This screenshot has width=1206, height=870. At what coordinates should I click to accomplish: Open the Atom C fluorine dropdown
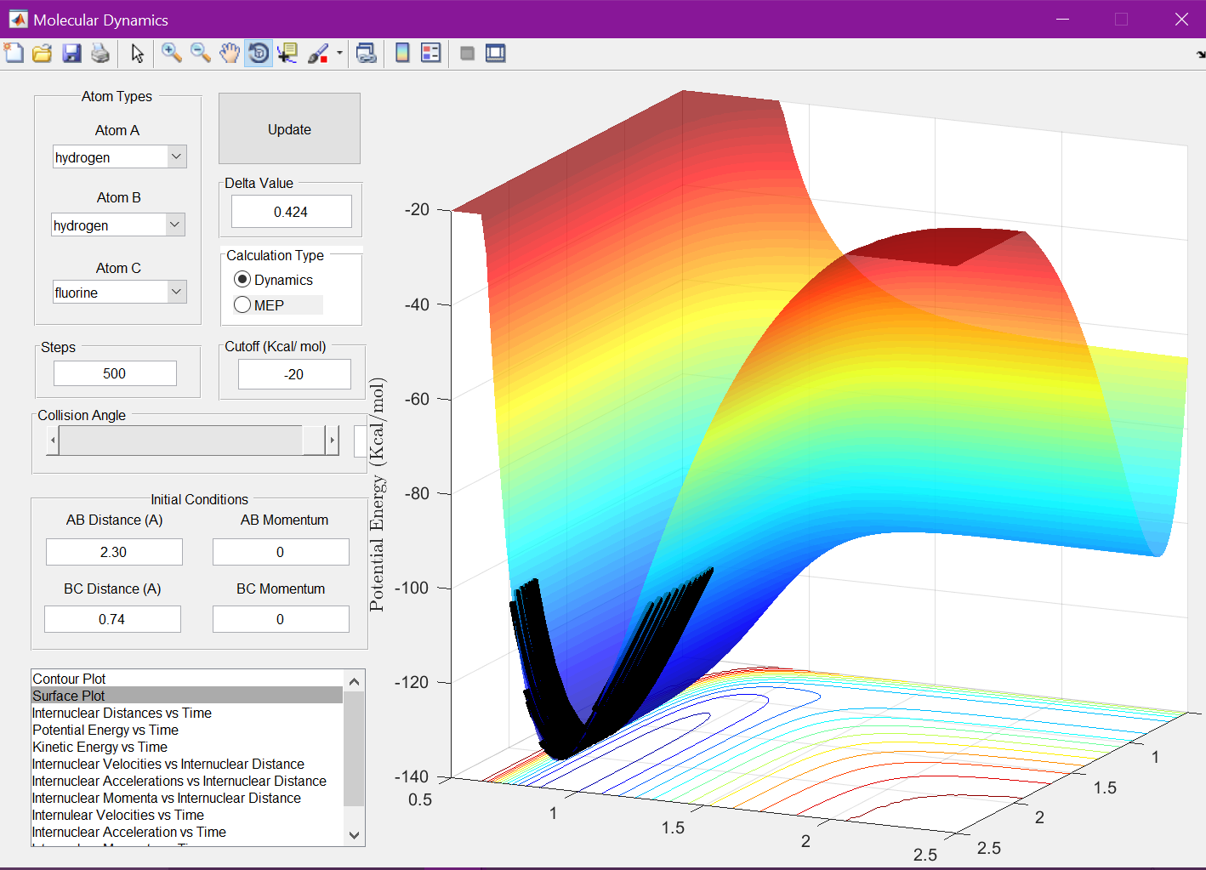pyautogui.click(x=176, y=292)
